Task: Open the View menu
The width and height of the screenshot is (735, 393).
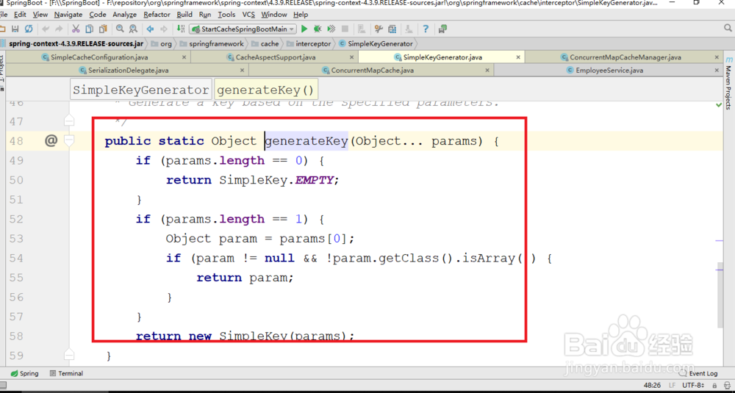Action: click(x=40, y=15)
